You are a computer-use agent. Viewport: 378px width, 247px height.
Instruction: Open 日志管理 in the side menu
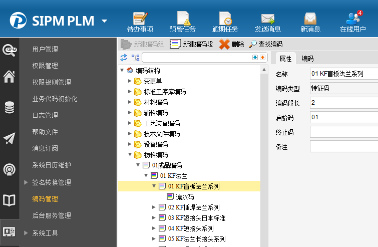pos(45,116)
